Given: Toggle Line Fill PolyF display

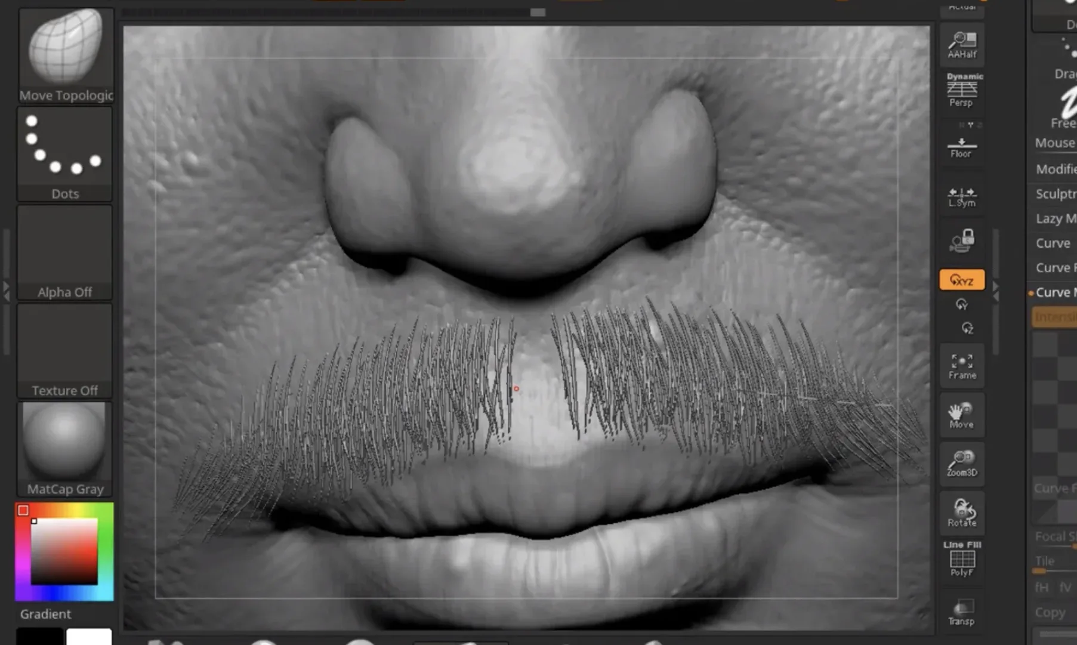Looking at the screenshot, I should [962, 558].
